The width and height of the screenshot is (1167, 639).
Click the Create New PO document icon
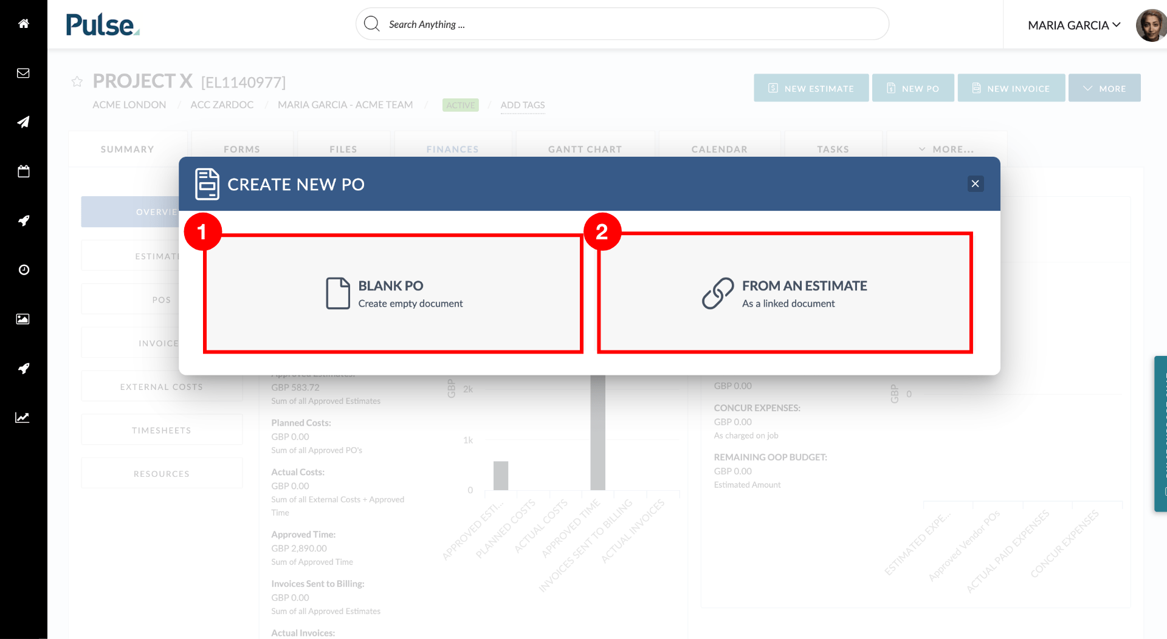[207, 184]
